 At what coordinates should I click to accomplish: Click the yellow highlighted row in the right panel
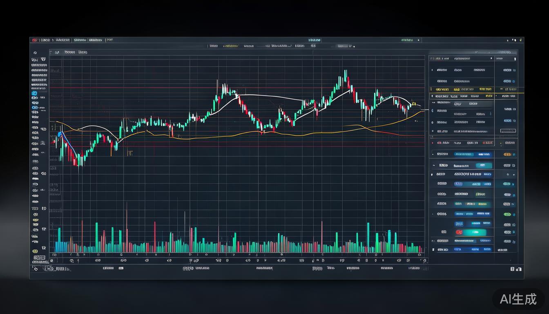(462, 89)
